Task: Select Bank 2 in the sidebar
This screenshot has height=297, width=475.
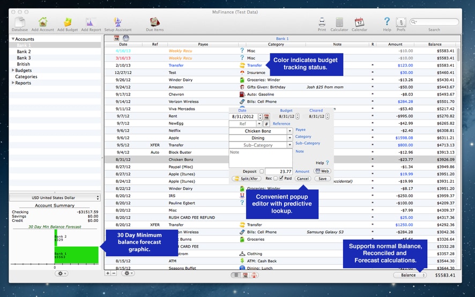Action: point(24,51)
